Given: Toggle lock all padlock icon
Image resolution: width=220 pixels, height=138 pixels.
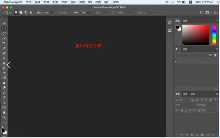Looking at the screenshot, I should 199,111.
